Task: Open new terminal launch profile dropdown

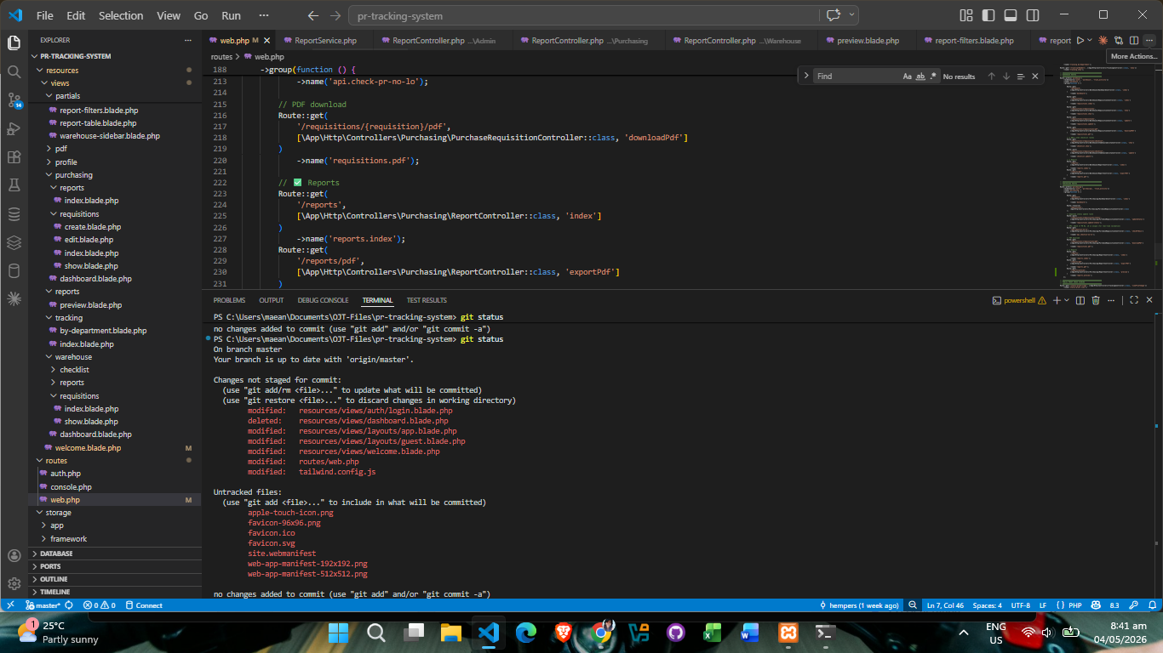Action: click(x=1067, y=300)
